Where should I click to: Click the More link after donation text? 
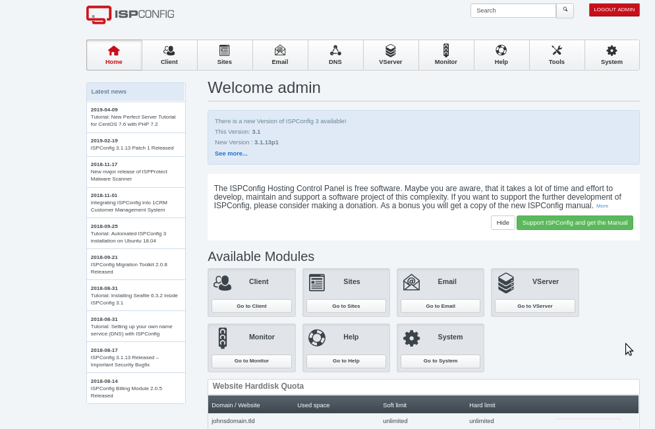click(602, 206)
